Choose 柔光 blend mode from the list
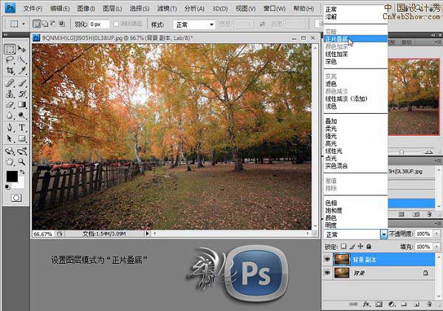Image resolution: width=443 pixels, height=311 pixels. pos(331,129)
